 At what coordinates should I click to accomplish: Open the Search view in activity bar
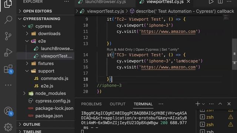(8, 20)
